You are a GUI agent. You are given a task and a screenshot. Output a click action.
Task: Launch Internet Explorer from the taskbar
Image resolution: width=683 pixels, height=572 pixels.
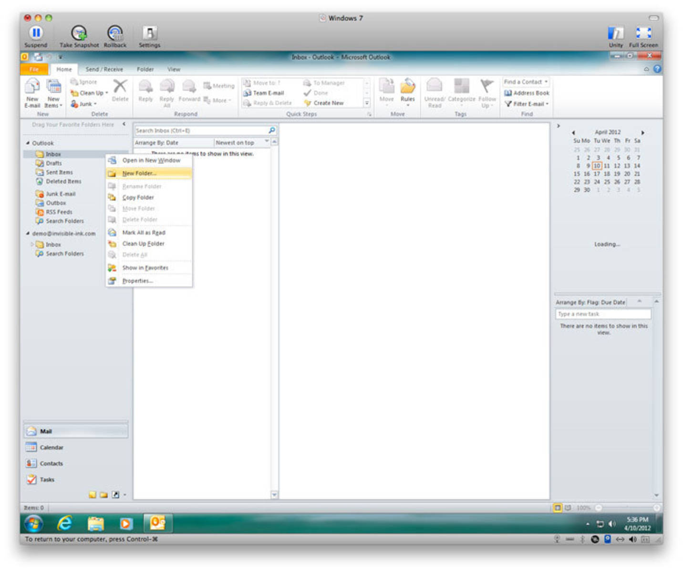(x=64, y=523)
